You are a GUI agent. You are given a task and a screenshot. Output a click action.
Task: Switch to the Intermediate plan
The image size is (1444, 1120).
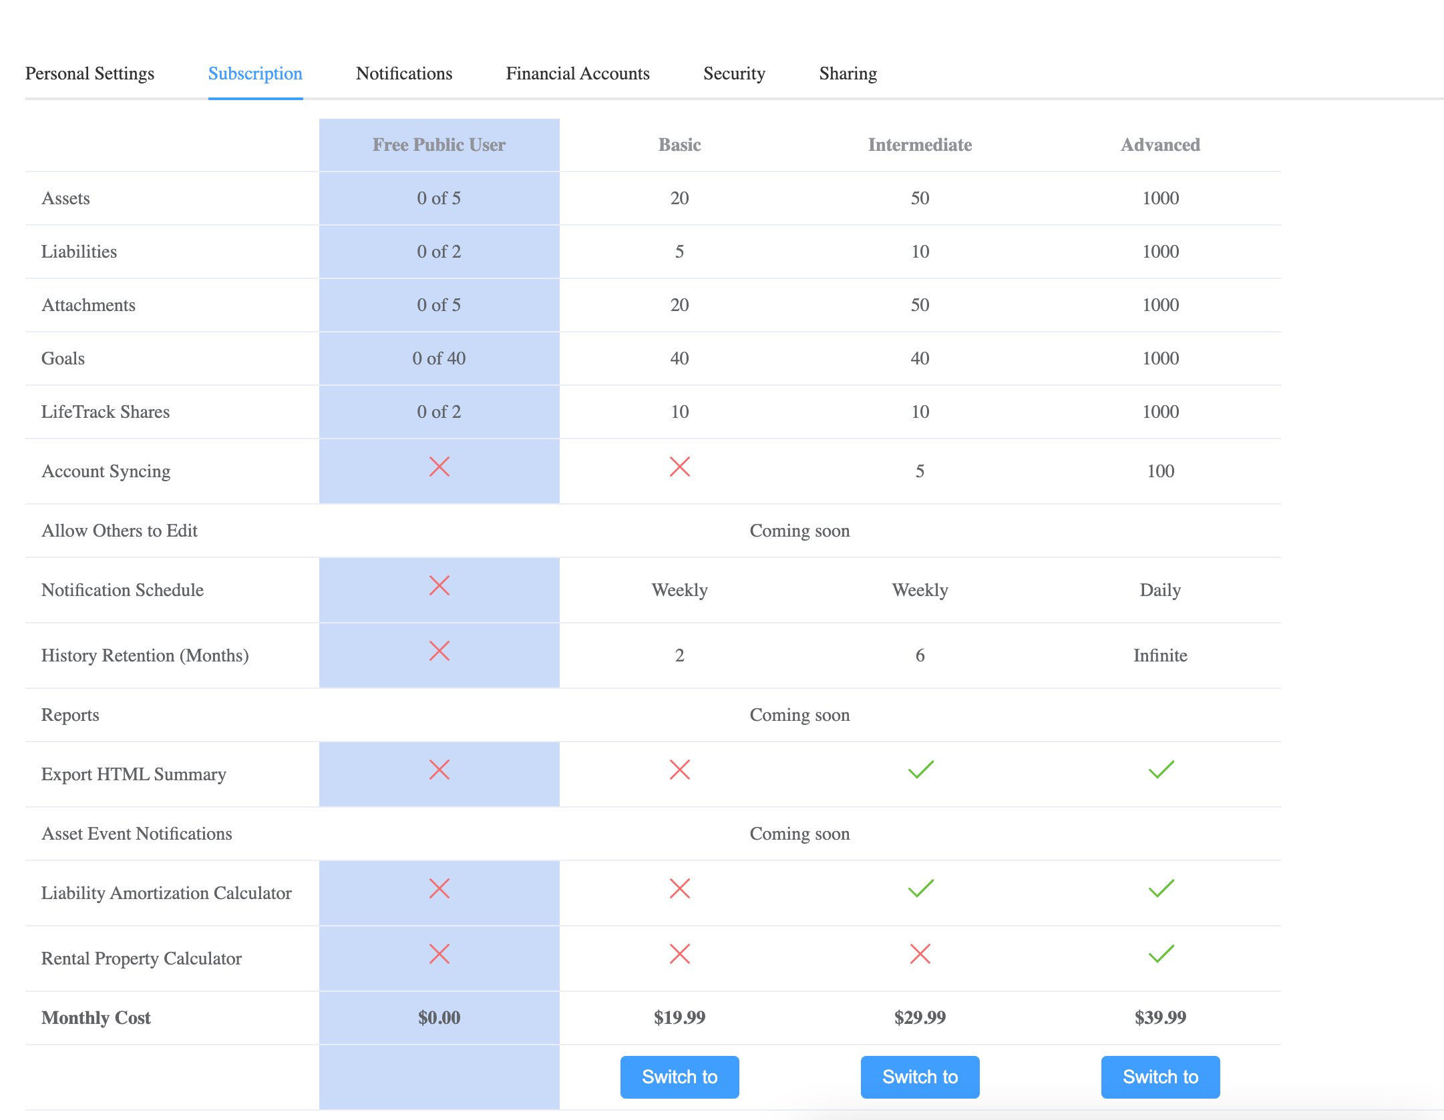click(x=920, y=1077)
